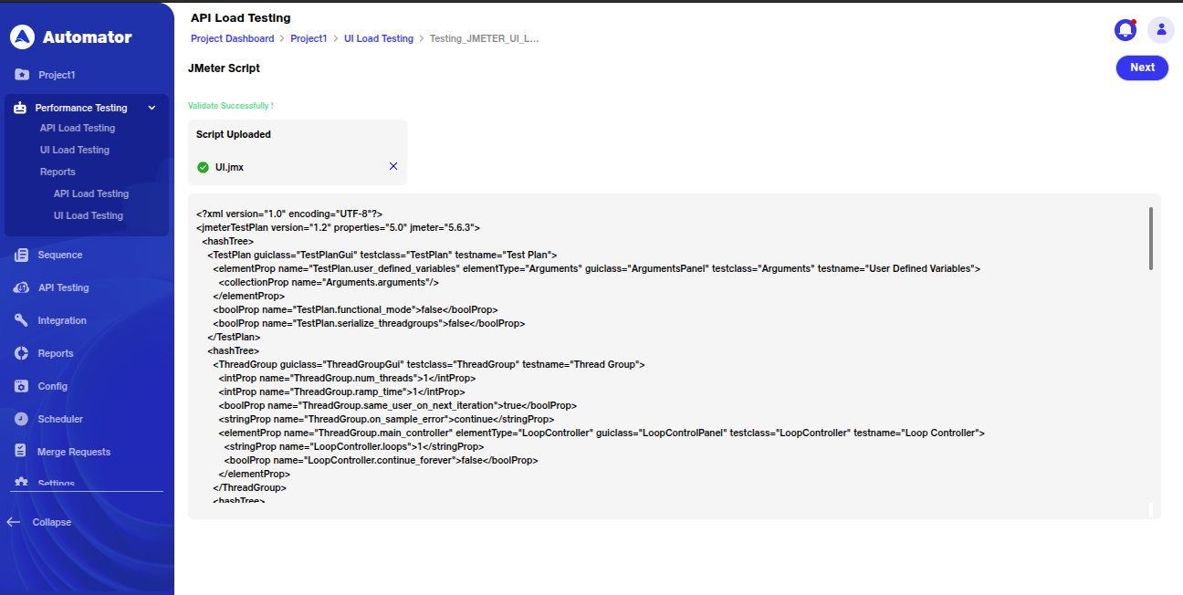Remove the uploaded UI.jmx file
Image resolution: width=1183 pixels, height=595 pixels.
click(x=393, y=166)
